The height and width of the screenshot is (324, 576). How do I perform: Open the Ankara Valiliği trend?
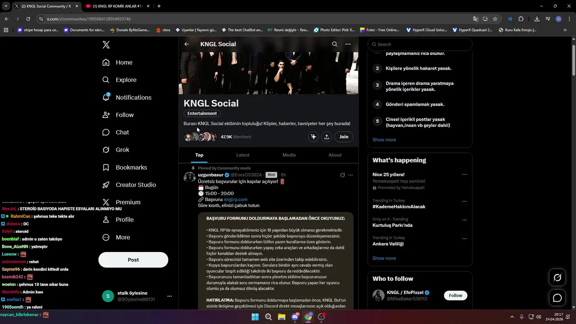[x=388, y=244]
